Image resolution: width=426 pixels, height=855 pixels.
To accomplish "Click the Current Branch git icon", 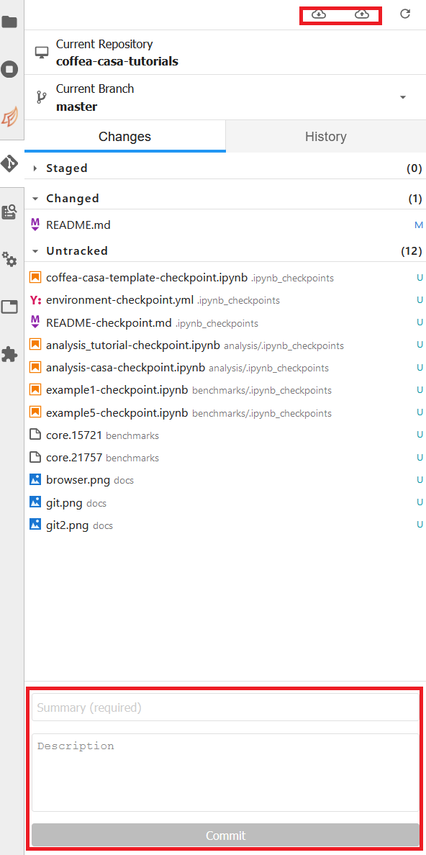I will [42, 97].
